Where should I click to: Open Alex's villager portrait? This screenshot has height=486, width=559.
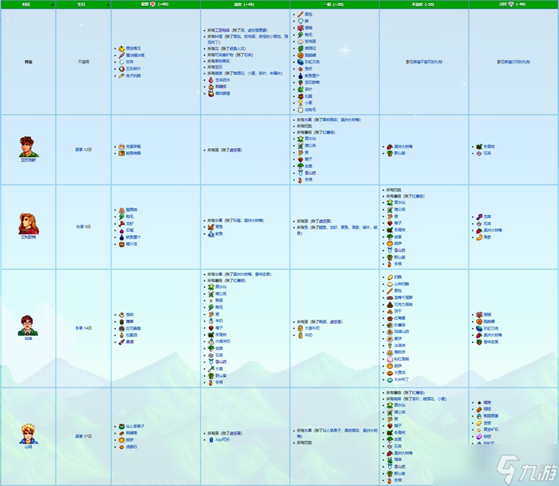29,147
